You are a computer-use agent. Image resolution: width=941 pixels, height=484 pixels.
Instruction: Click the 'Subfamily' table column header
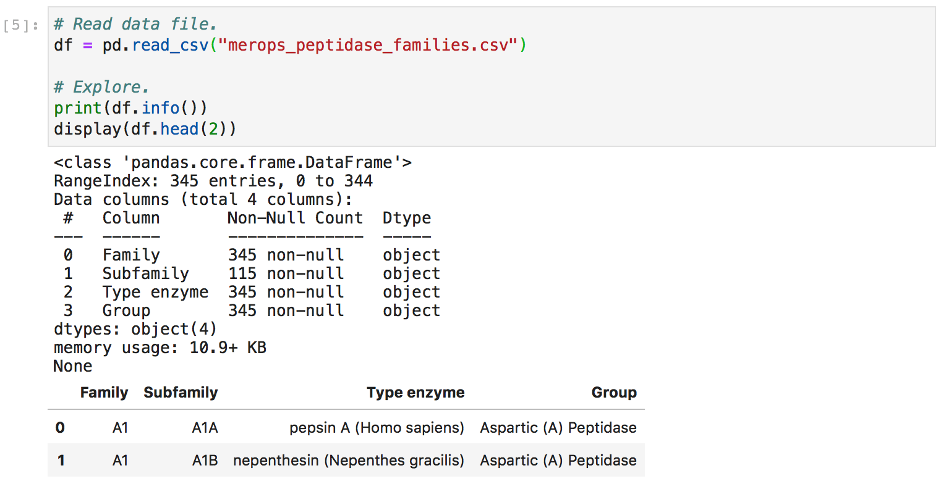181,393
